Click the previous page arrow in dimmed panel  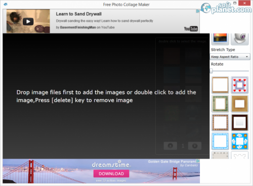pyautogui.click(x=171, y=146)
